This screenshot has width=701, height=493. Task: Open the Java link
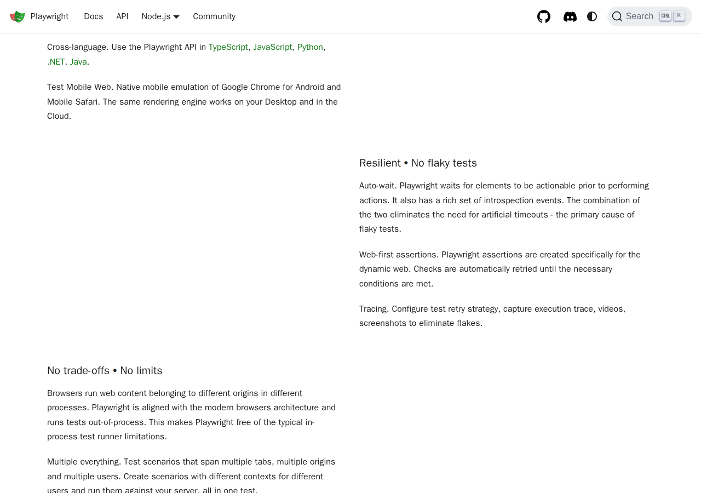coord(78,62)
